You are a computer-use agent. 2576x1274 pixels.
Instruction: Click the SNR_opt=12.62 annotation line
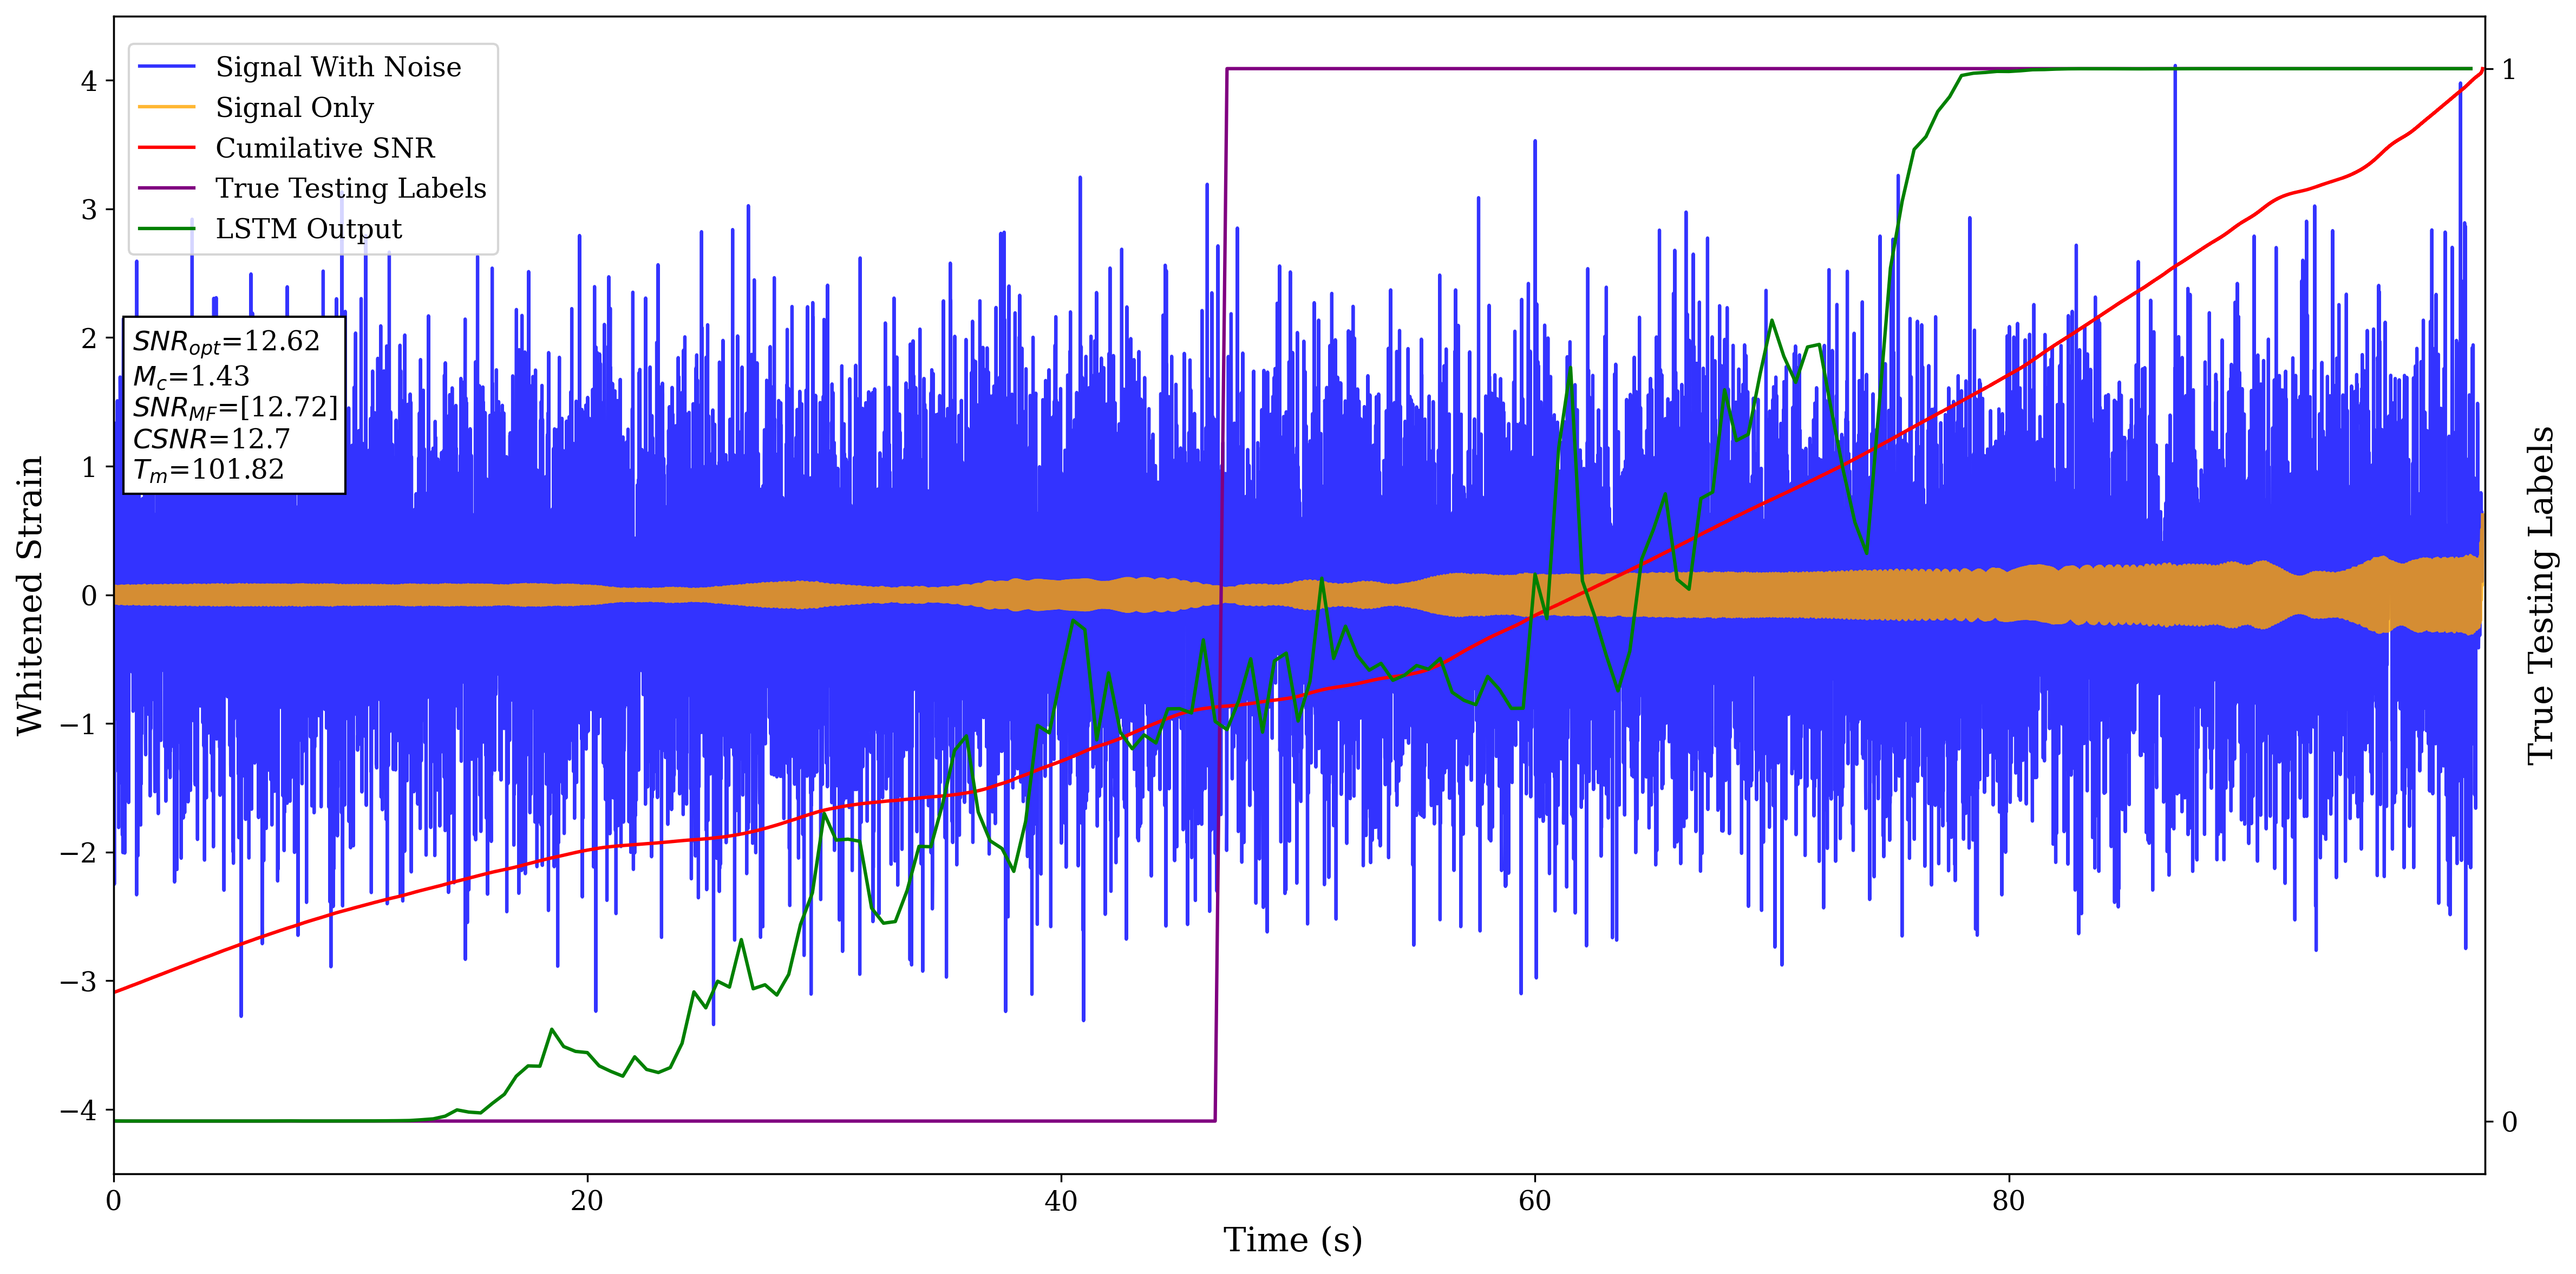[226, 342]
